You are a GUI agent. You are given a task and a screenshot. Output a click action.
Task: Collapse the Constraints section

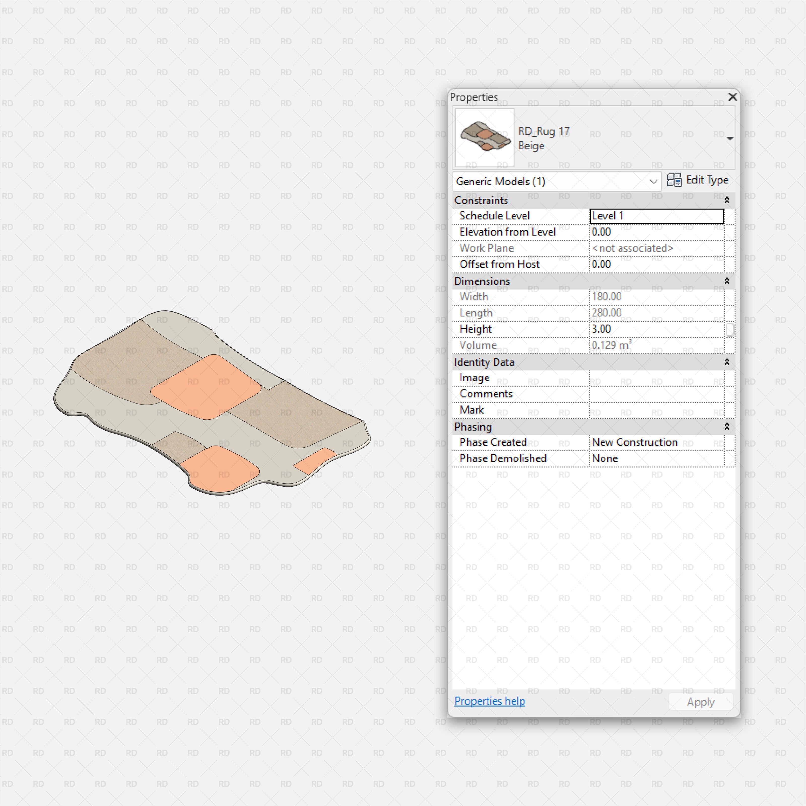click(726, 200)
